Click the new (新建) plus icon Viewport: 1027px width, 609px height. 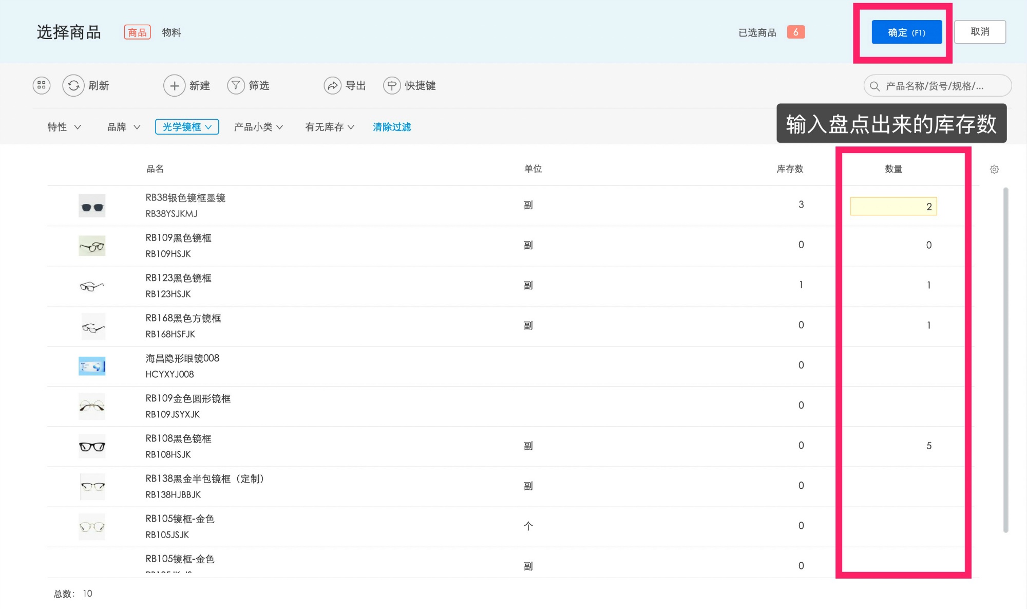(175, 85)
